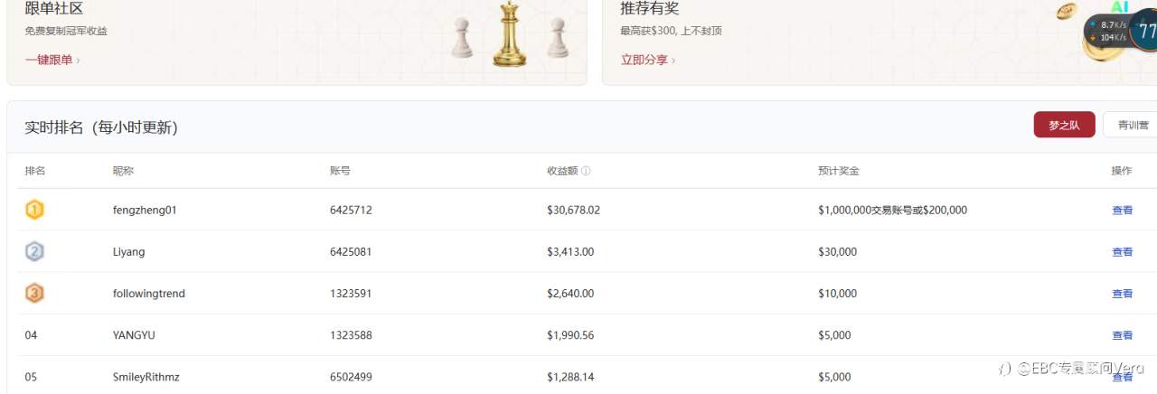Click the 跟单社区 card title

coord(53,9)
